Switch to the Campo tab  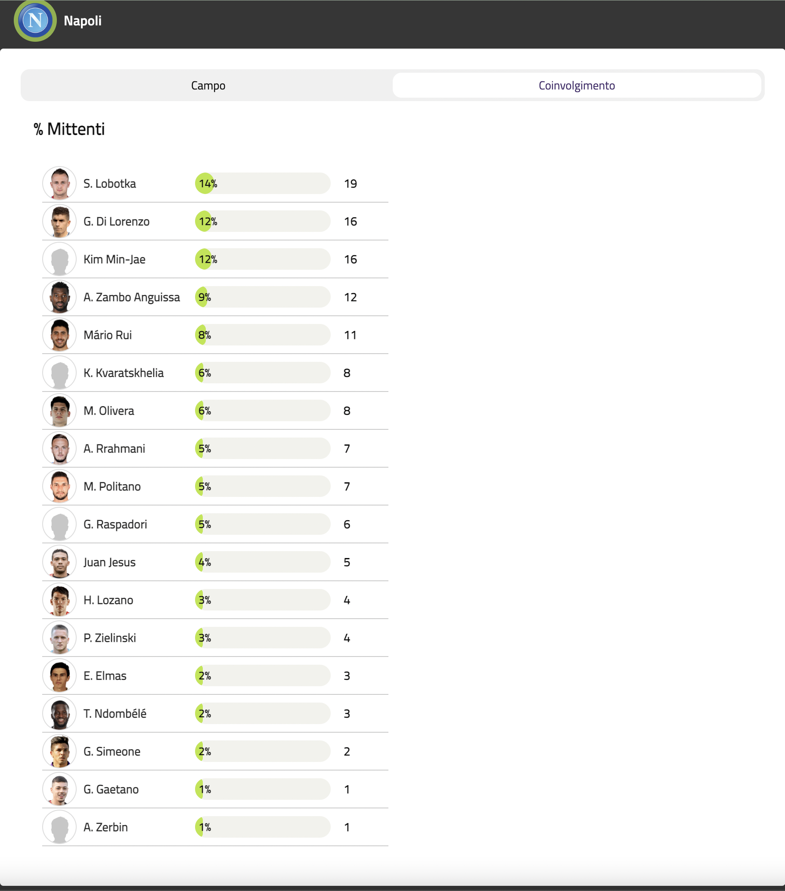pyautogui.click(x=208, y=86)
